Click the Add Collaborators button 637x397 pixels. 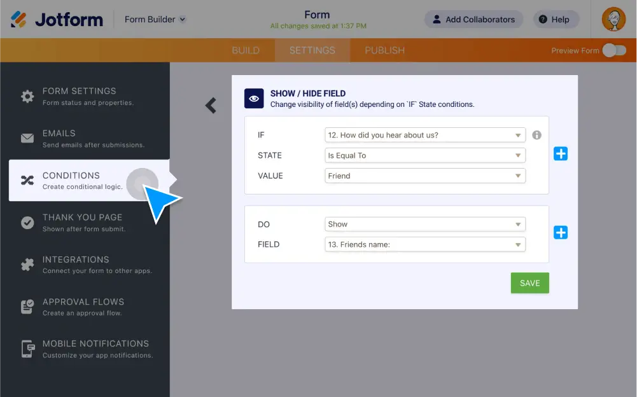[x=473, y=19]
